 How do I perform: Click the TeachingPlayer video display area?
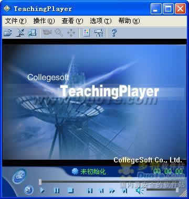pyautogui.click(x=94, y=102)
